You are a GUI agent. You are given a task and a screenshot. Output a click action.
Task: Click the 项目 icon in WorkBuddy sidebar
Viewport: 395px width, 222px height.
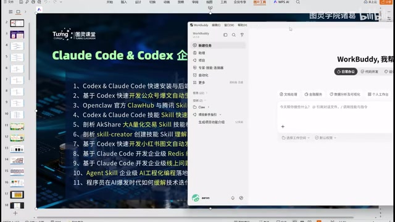[x=195, y=60]
